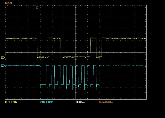Click the last rising edge of yellow trace

coord(102,48)
